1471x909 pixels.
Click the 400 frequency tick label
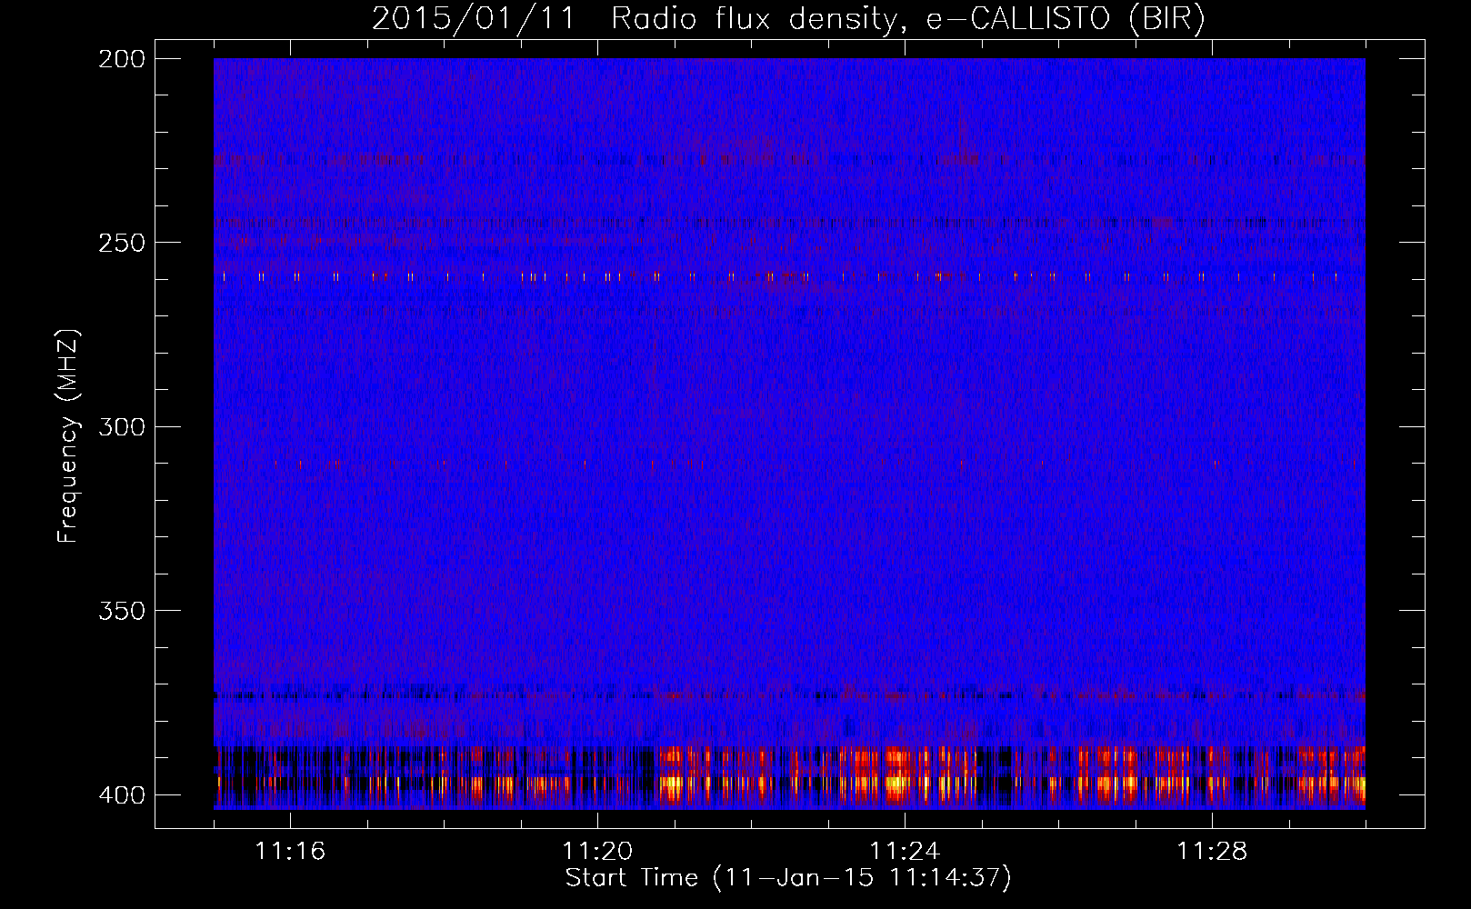coord(121,795)
